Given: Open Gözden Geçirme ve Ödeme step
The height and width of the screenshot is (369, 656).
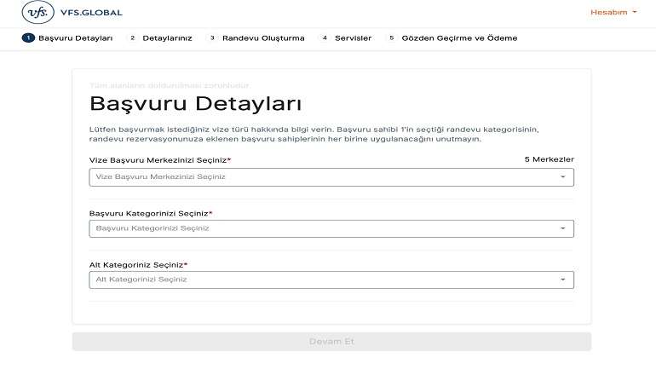Looking at the screenshot, I should pos(452,38).
